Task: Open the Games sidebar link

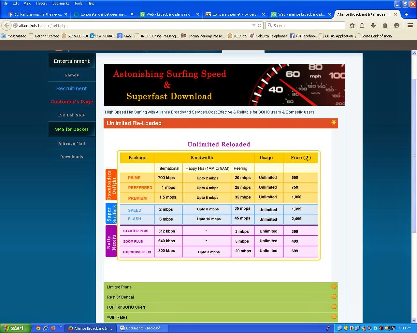Action: tap(72, 75)
